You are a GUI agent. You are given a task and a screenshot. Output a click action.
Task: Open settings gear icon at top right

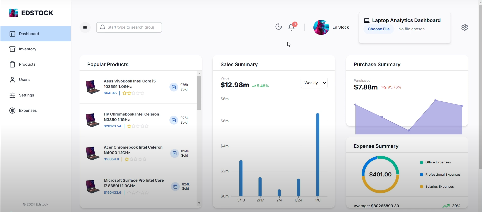465,27
